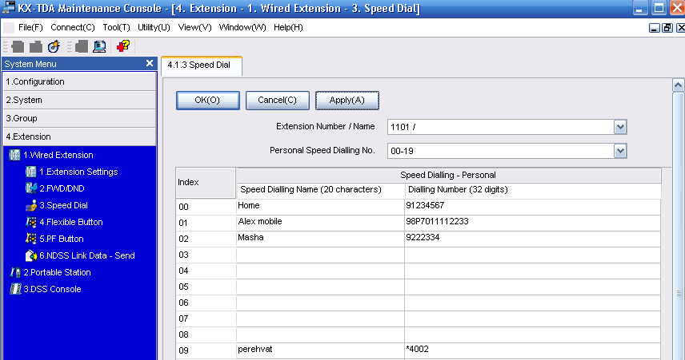Restore down the inner child window
Image resolution: width=685 pixels, height=360 pixels.
click(x=667, y=28)
